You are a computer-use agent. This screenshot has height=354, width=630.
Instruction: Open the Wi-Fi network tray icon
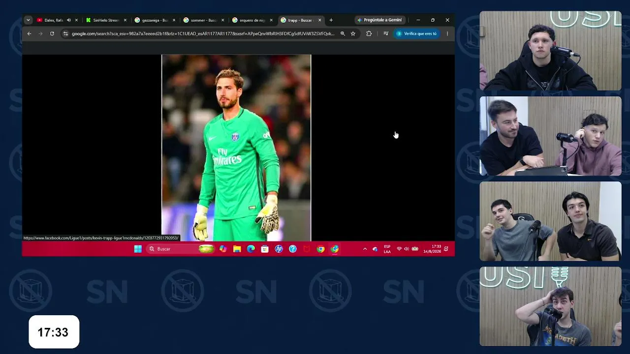coord(399,249)
